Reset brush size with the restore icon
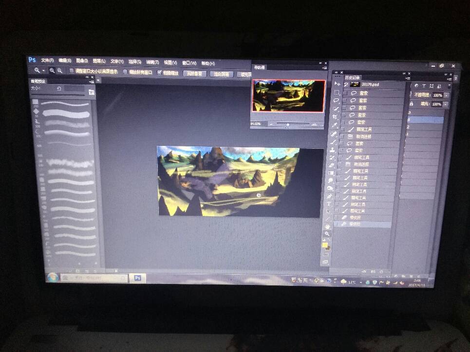 tap(59, 88)
